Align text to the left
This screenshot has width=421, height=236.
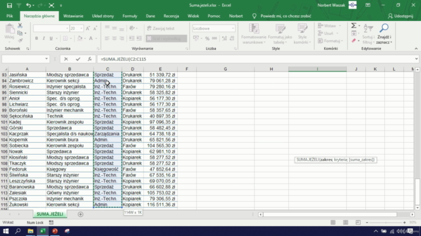coord(107,39)
